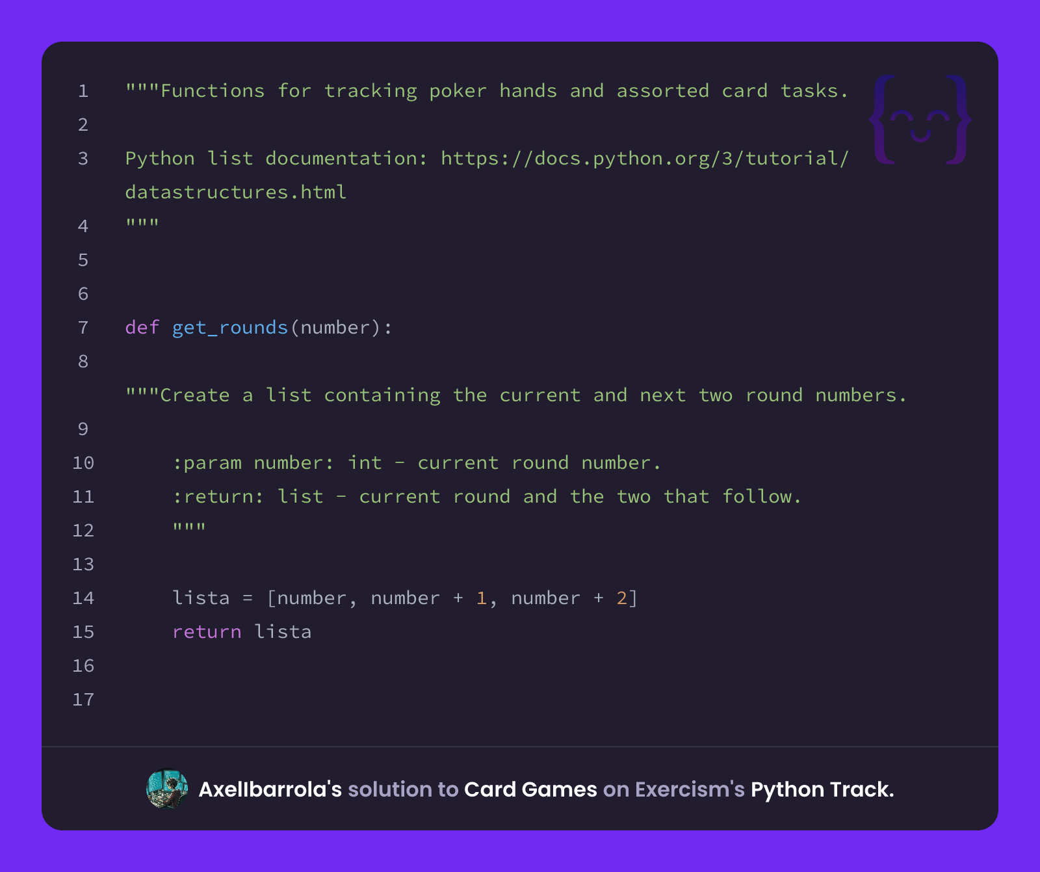Click the "def" keyword on line 7
Image resolution: width=1040 pixels, height=872 pixels.
[142, 328]
